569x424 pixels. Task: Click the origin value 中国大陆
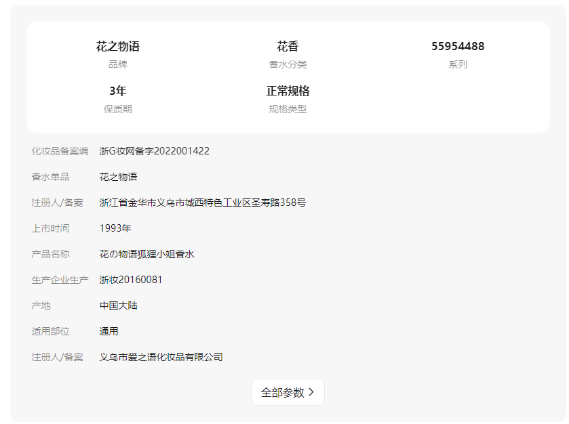click(119, 305)
